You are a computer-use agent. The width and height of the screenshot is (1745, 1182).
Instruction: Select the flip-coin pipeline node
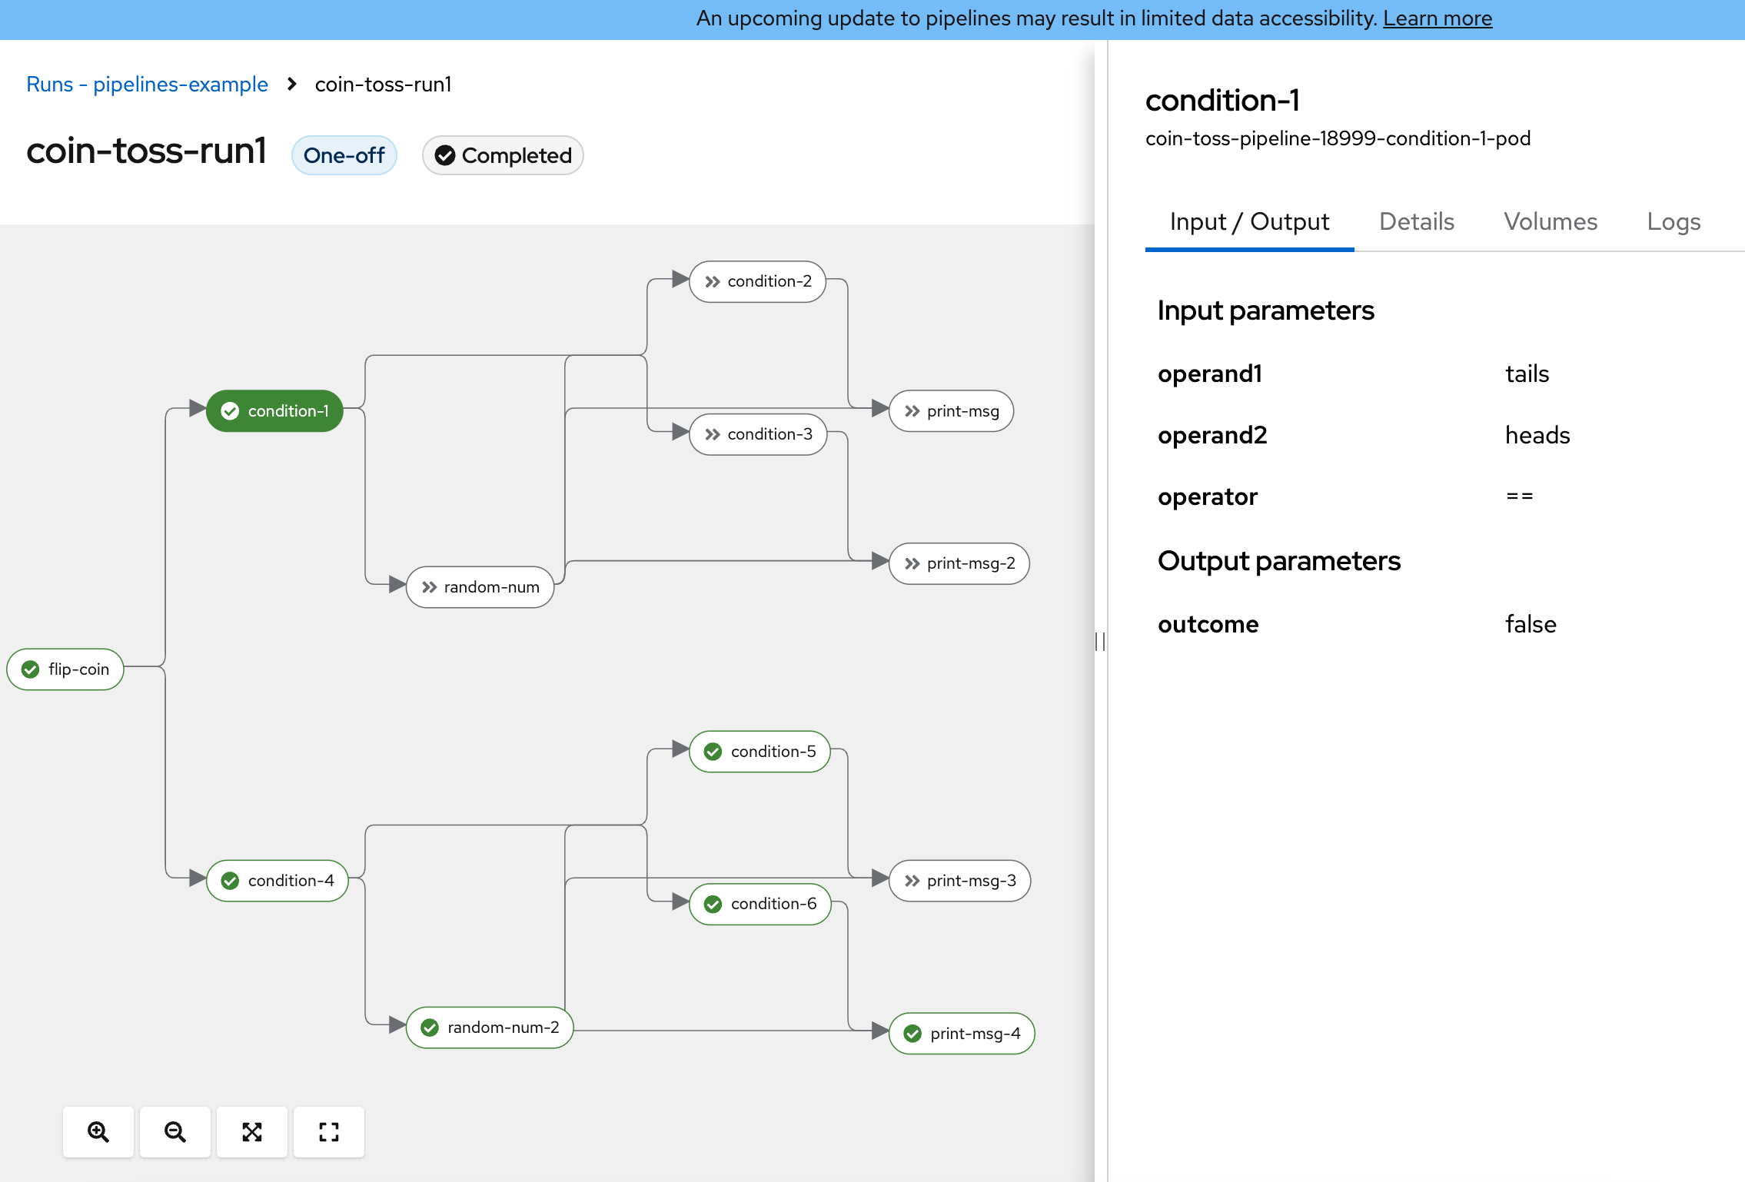pyautogui.click(x=65, y=669)
